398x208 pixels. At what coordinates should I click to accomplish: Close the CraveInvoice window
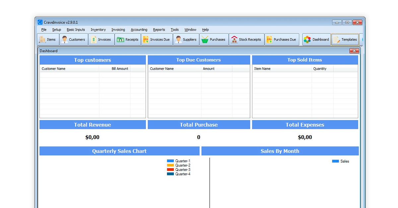(357, 22)
